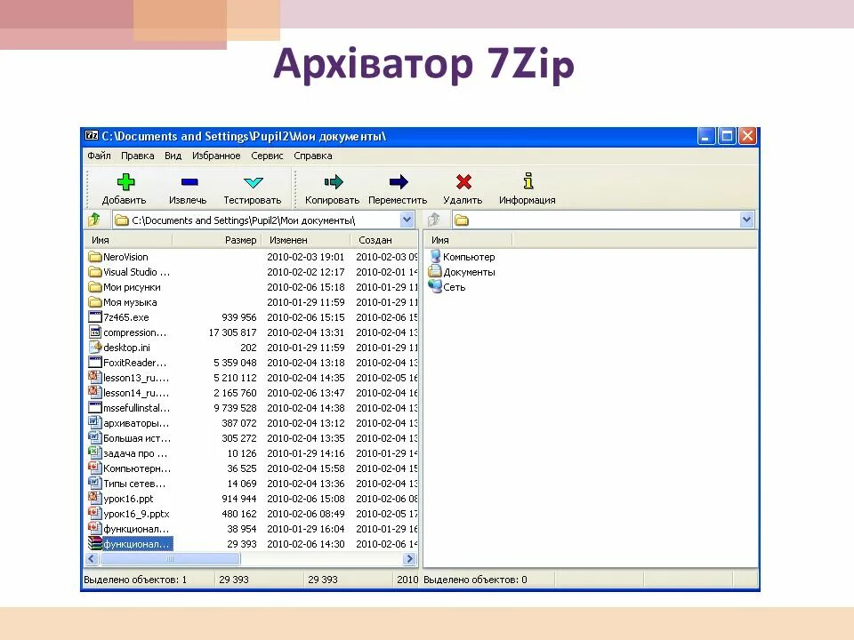Open Информация with the yellow info icon
854x640 pixels.
528,181
